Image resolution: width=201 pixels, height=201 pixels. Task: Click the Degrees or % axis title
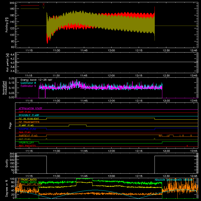coord(7,188)
